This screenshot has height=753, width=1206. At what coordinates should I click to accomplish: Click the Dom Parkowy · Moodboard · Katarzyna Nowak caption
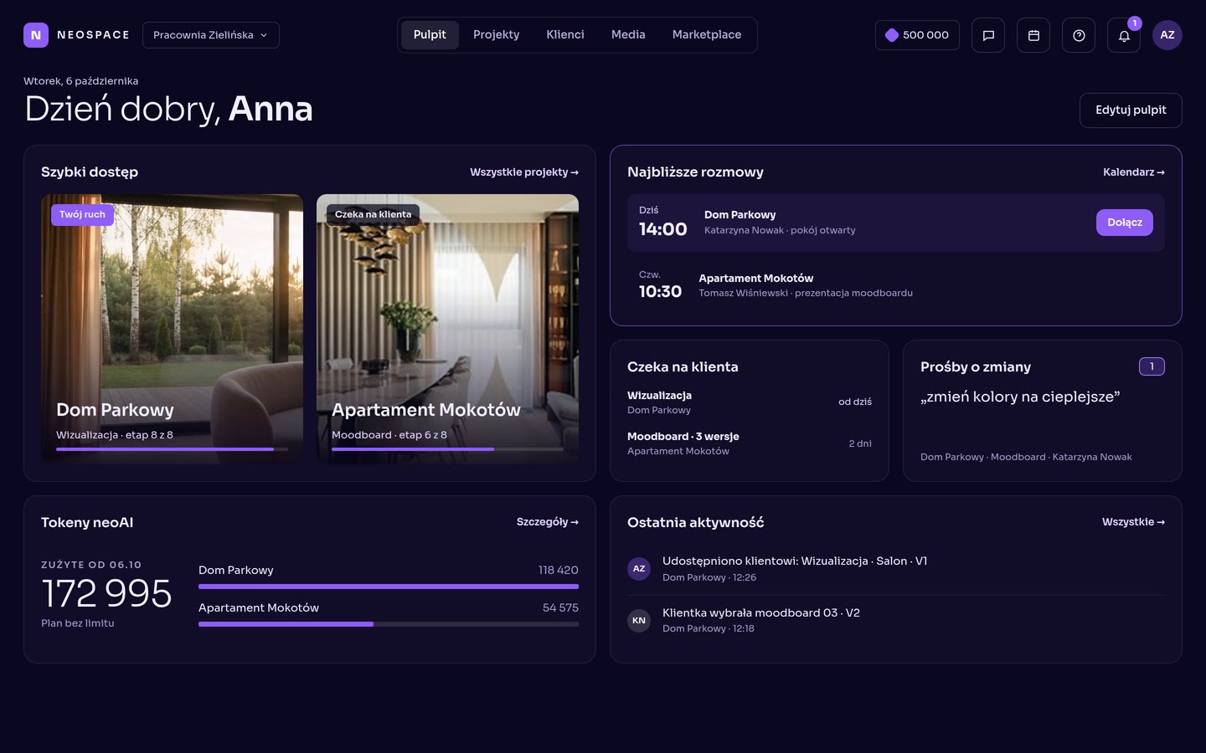coord(1026,457)
